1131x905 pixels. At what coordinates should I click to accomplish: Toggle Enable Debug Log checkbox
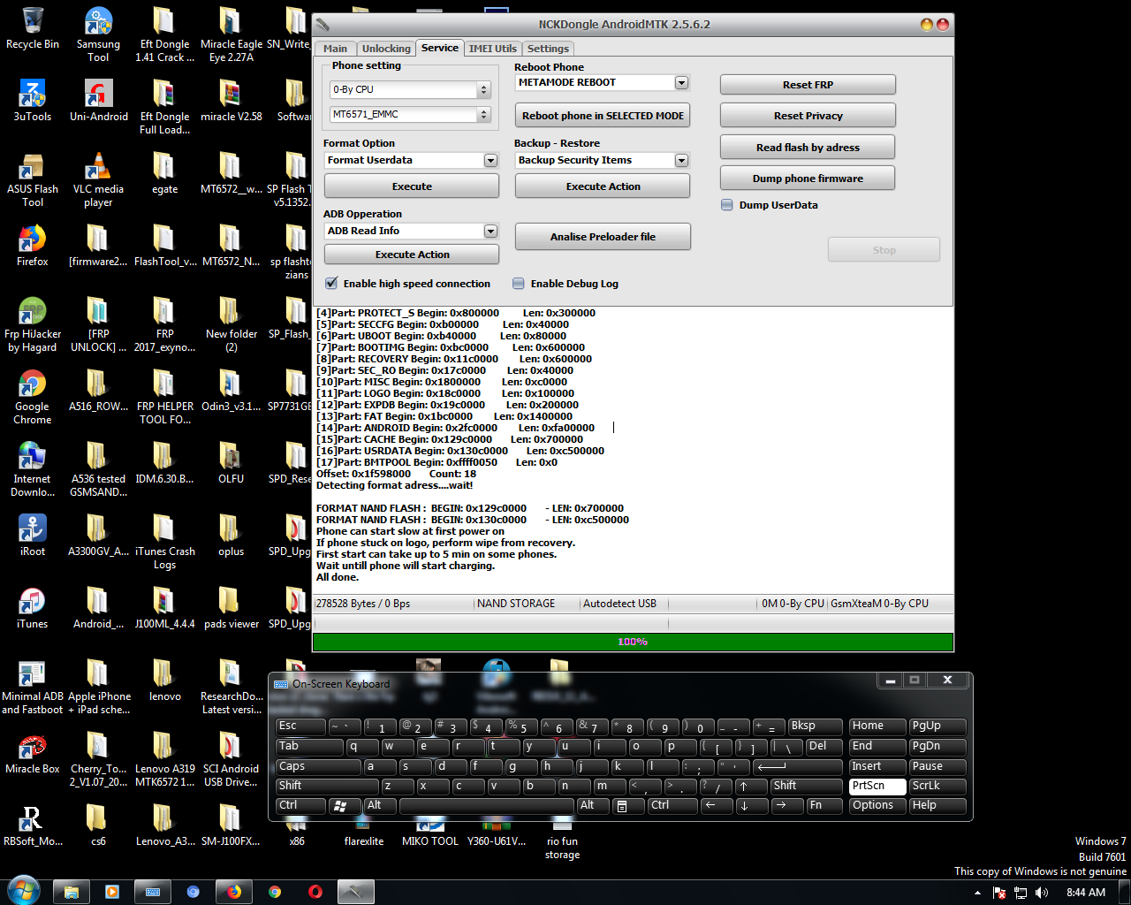(x=519, y=284)
